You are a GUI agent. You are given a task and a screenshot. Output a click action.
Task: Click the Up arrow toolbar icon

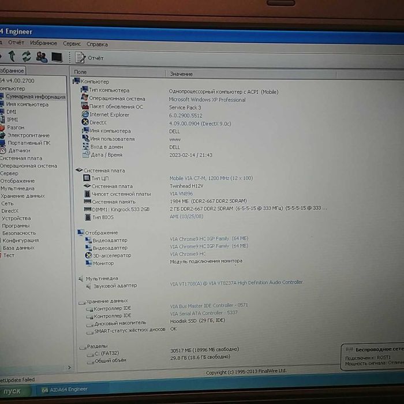tap(12, 56)
